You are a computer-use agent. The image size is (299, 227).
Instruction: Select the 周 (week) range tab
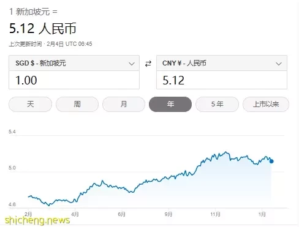(77, 104)
